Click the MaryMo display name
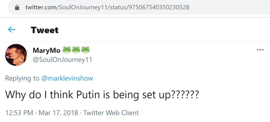The image size is (270, 122). [x=46, y=50]
